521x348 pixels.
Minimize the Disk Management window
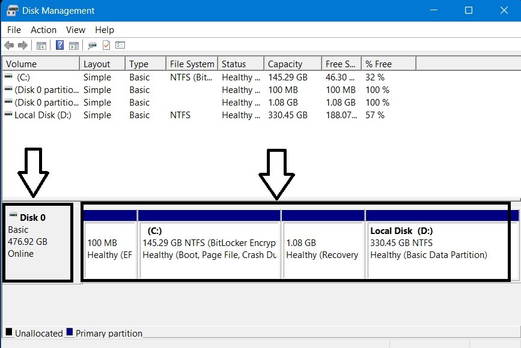pos(434,10)
